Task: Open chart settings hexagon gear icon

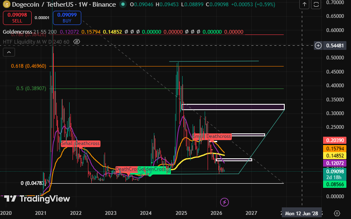Action: click(337, 214)
